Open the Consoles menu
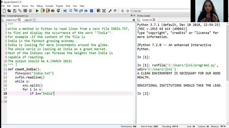Viewport: 229px width, 128px height. pyautogui.click(x=49, y=6)
